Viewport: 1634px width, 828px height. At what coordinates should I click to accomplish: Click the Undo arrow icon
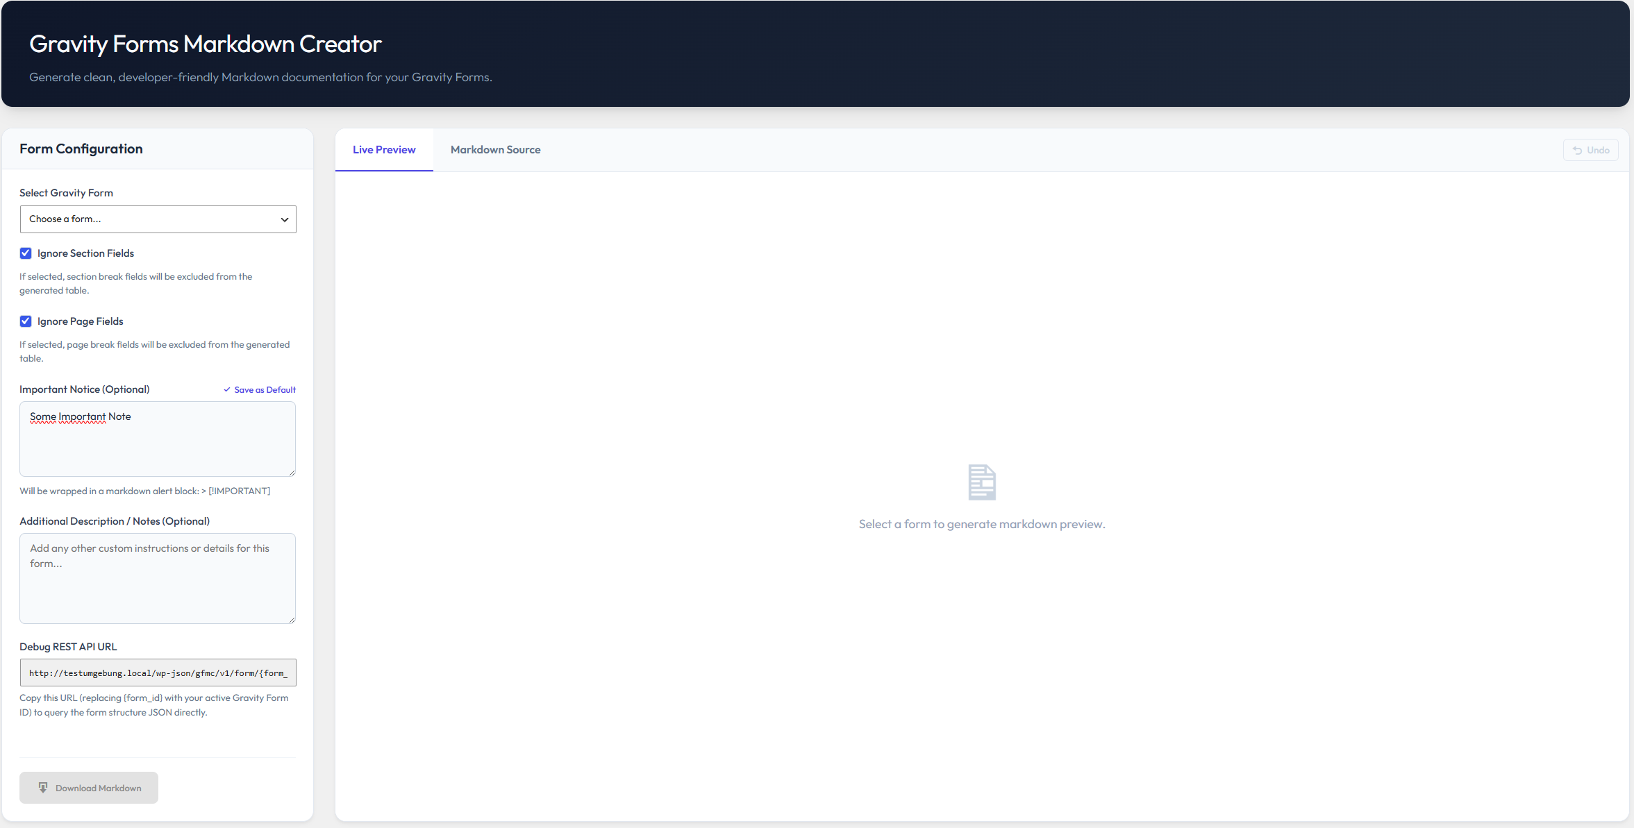click(1577, 150)
